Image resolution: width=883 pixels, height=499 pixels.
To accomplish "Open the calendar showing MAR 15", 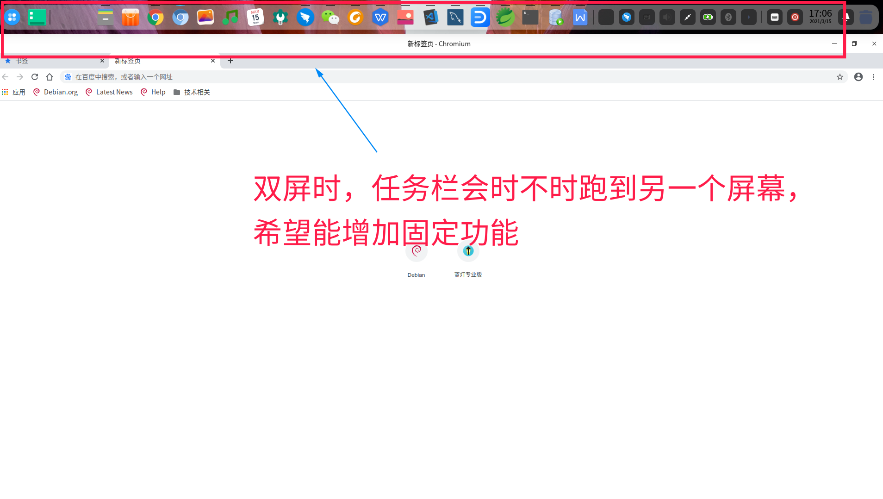I will pos(255,18).
